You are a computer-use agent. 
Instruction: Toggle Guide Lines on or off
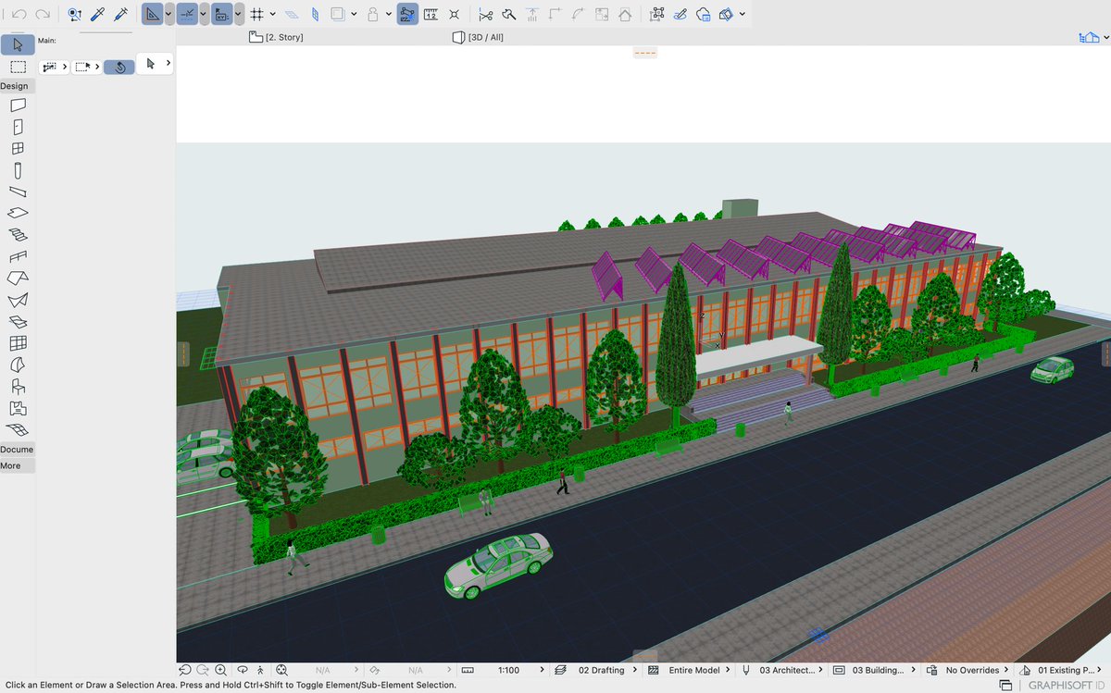(x=152, y=15)
